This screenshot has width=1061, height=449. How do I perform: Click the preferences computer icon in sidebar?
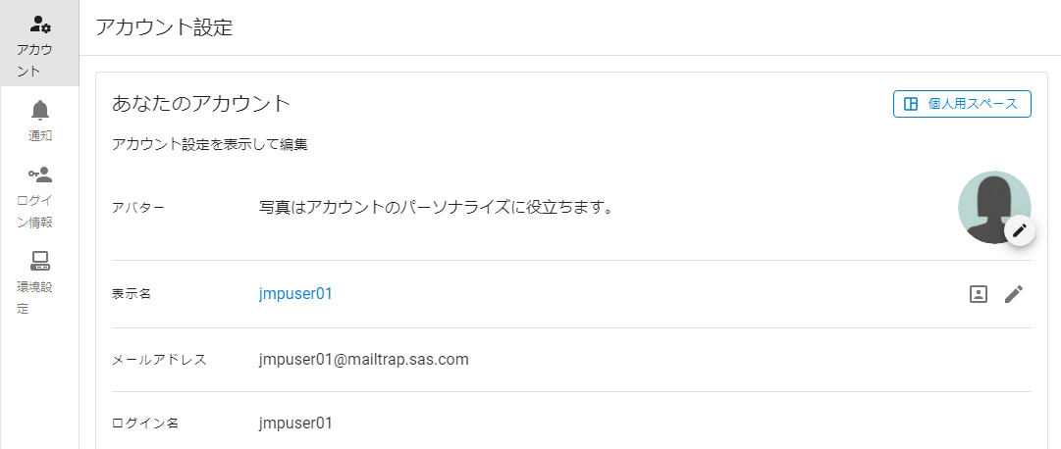(40, 261)
